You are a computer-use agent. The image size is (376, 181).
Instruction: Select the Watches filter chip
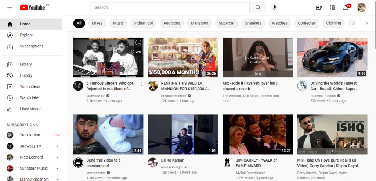click(x=279, y=23)
